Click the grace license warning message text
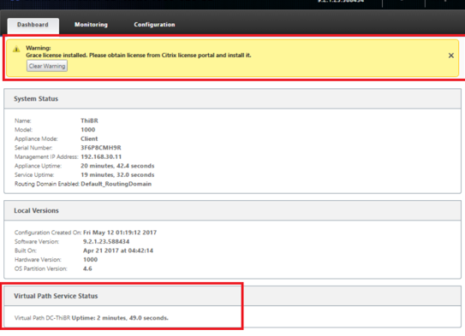Image resolution: width=465 pixels, height=336 pixels. point(138,56)
